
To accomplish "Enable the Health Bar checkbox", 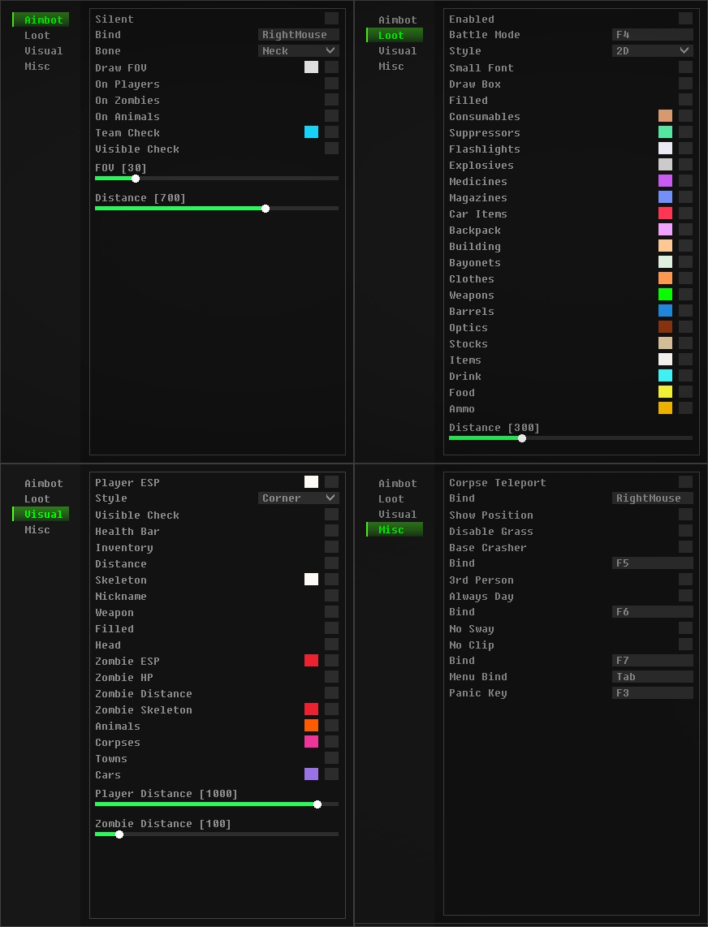I will (331, 531).
